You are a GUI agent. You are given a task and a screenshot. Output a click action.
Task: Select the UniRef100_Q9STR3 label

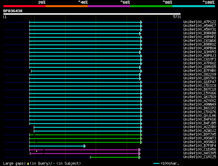[x=200, y=78]
